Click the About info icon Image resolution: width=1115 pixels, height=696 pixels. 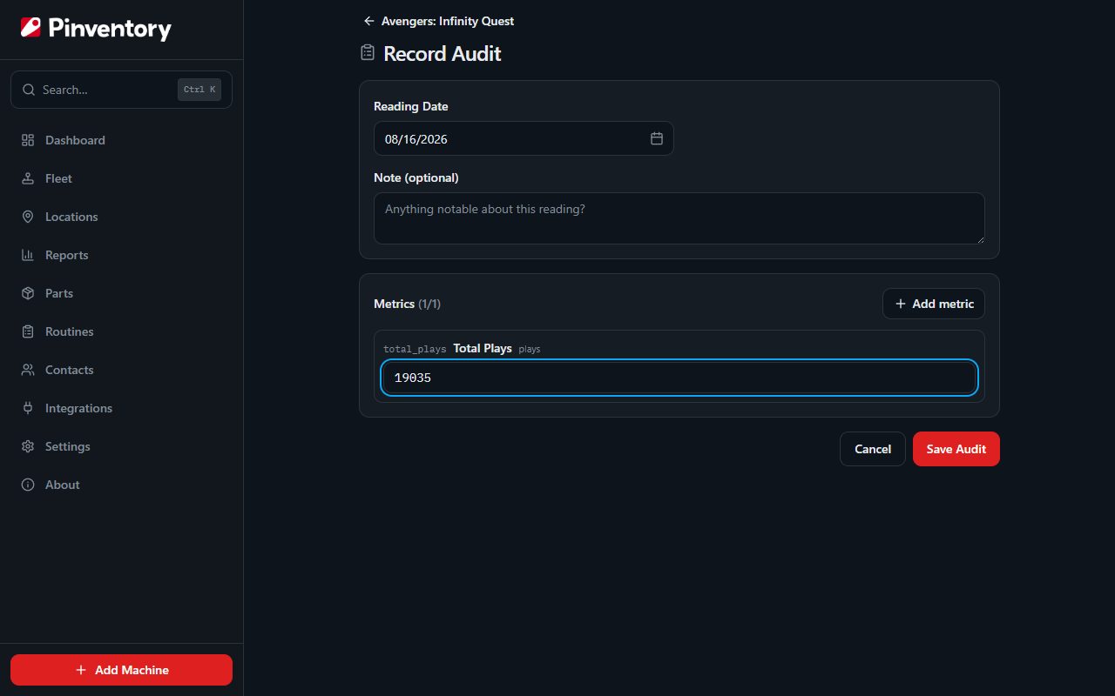28,485
